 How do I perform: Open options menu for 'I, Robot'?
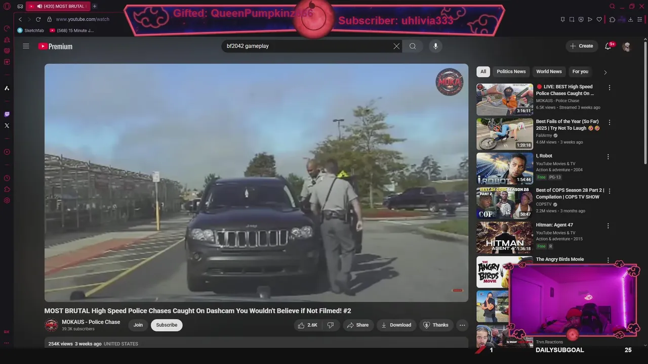(x=608, y=157)
